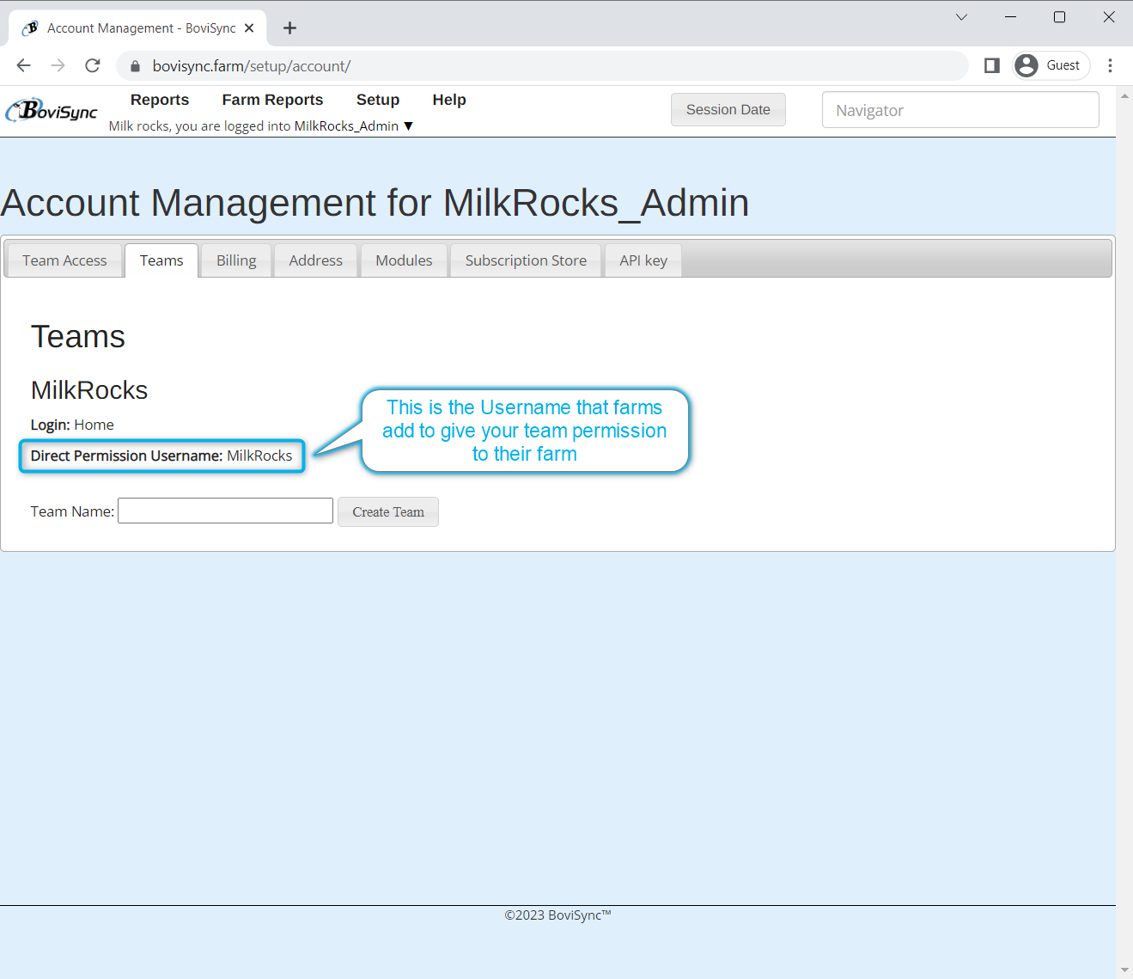Image resolution: width=1133 pixels, height=979 pixels.
Task: Click the Session Date button
Action: tap(728, 110)
